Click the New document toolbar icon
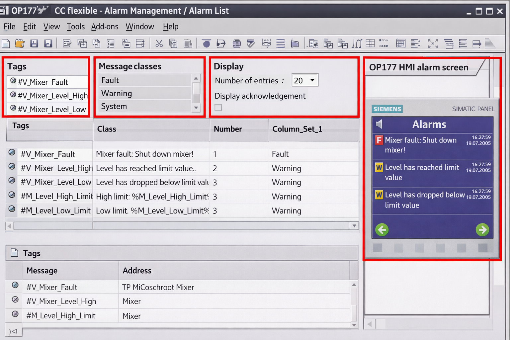This screenshot has width=510, height=340. (6, 43)
